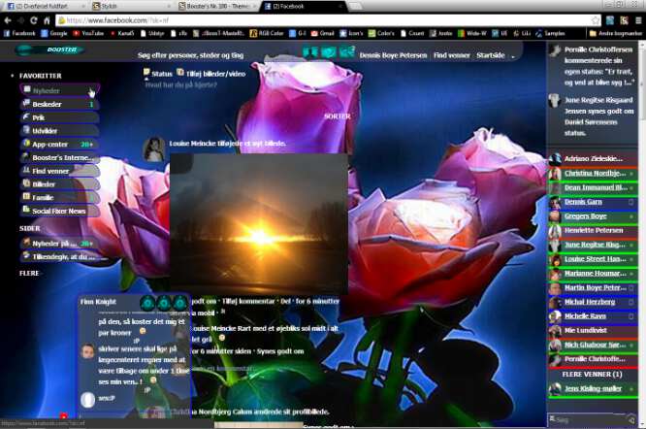The height and width of the screenshot is (429, 646).
Task: Open Nyheder in Favoritter
Action: [60, 90]
